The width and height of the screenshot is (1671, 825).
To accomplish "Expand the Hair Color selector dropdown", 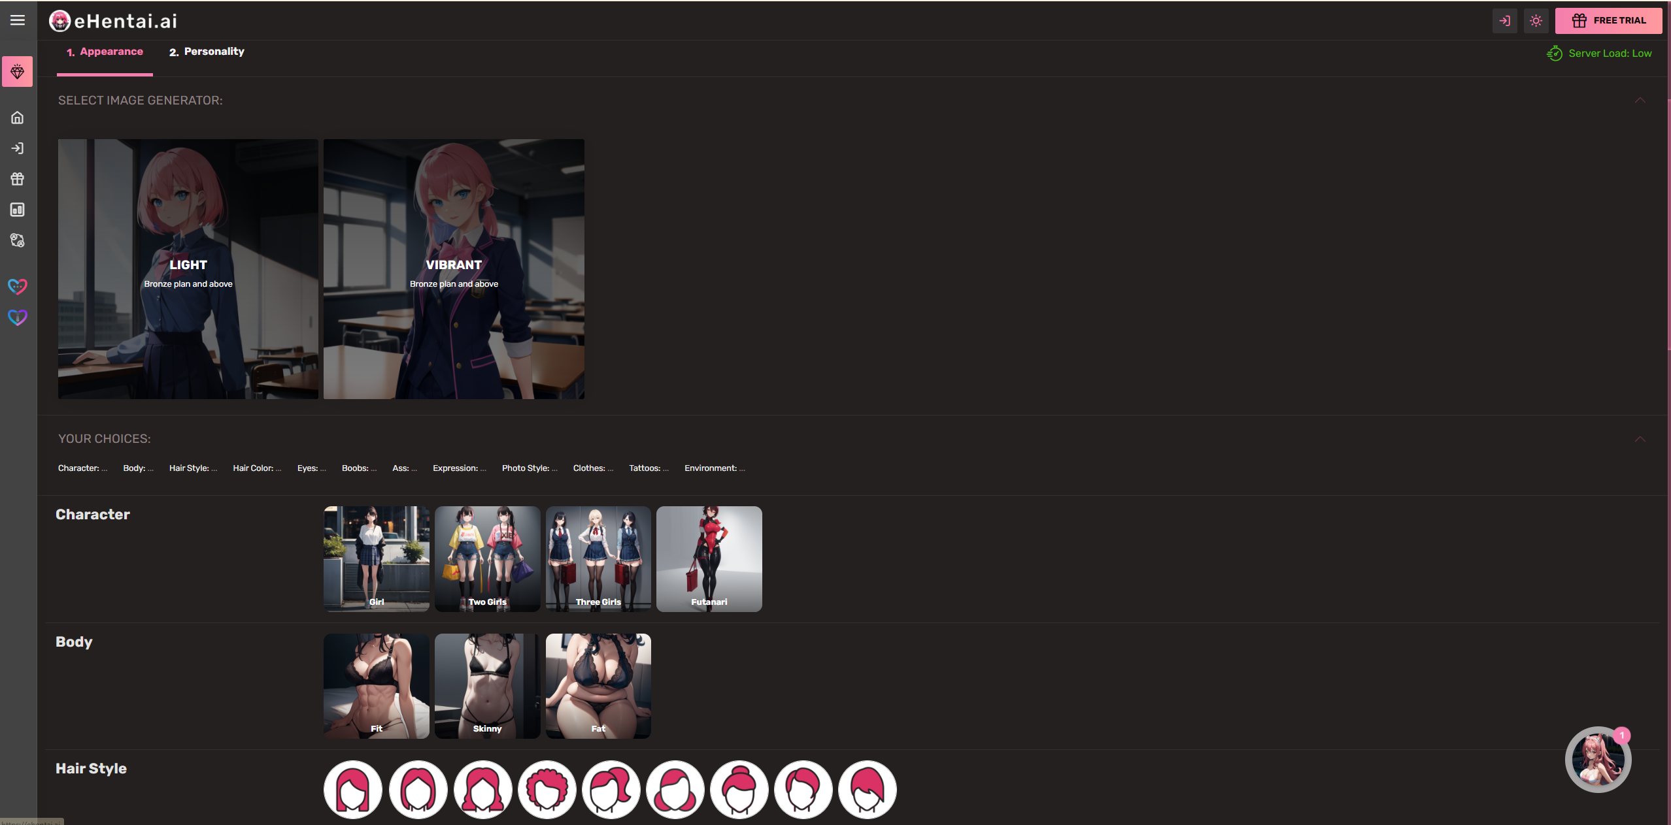I will click(255, 467).
